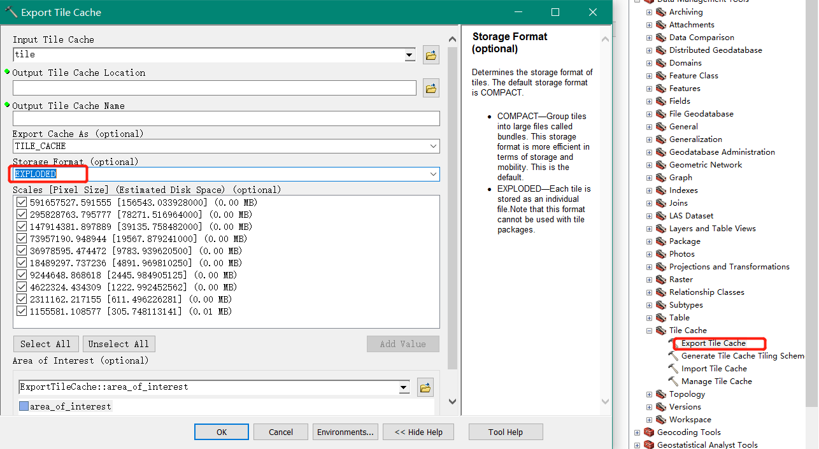The image size is (819, 449).
Task: Uncheck scale 18489297.737236
Action: point(22,263)
